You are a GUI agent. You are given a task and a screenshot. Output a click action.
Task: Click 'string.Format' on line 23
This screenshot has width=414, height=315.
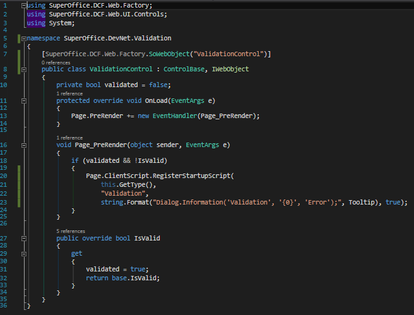coord(125,202)
